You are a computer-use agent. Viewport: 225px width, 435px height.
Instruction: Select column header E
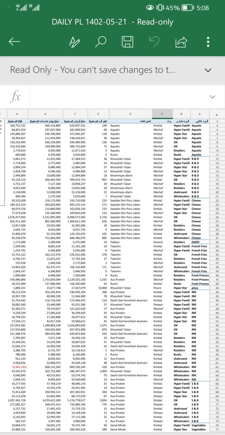click(x=98, y=114)
